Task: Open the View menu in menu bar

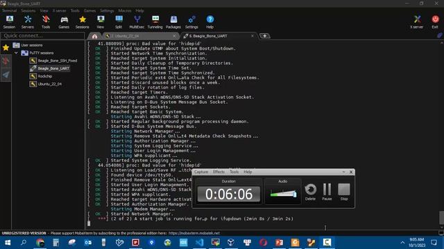Action: click(x=44, y=10)
